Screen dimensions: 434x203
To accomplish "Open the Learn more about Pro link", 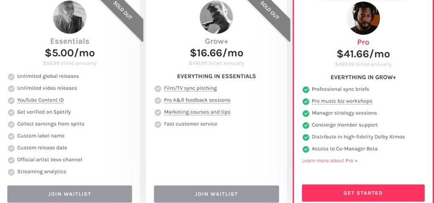I will click(x=330, y=161).
